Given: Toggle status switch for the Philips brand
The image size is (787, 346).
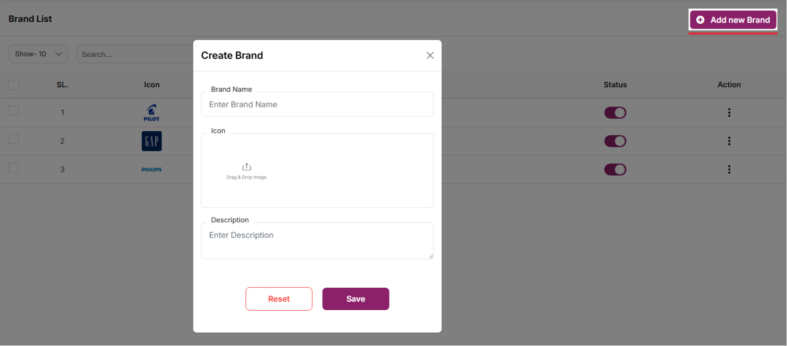Looking at the screenshot, I should click(x=615, y=169).
